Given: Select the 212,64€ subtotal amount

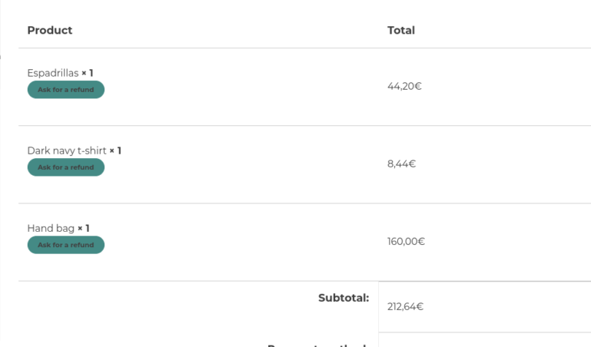Looking at the screenshot, I should pos(405,306).
